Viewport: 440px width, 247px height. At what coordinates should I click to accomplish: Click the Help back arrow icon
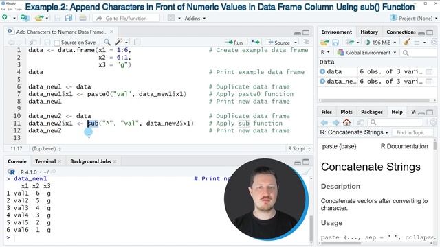[324, 122]
